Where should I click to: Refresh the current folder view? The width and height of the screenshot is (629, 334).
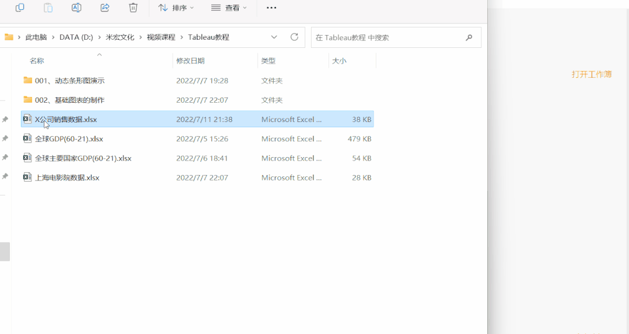(294, 37)
